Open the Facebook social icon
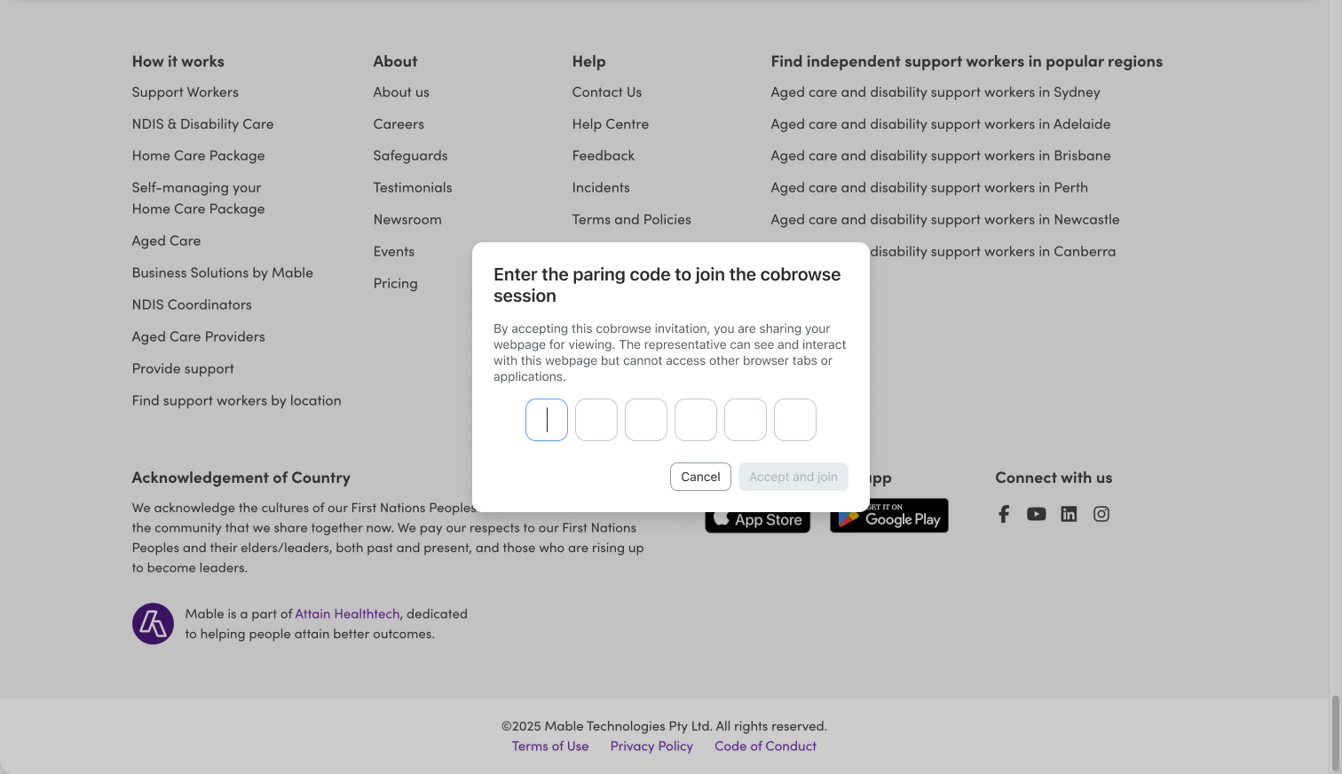Viewport: 1342px width, 774px height. [1004, 514]
